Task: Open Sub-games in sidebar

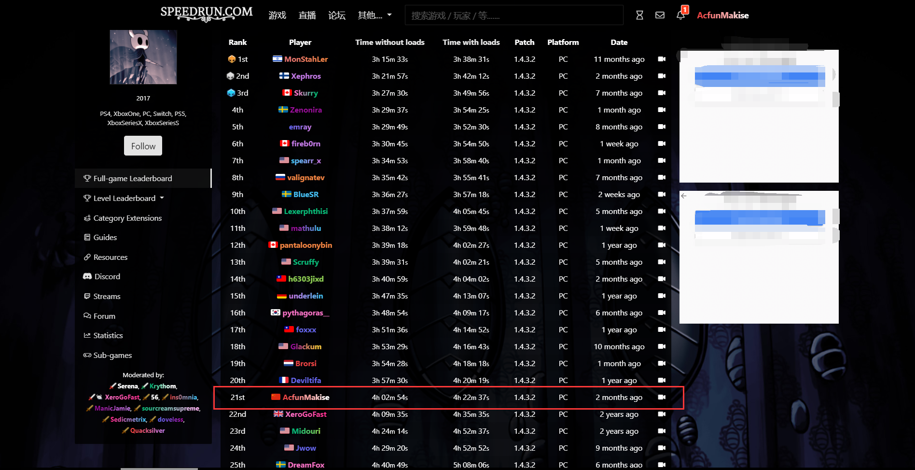Action: pos(108,355)
